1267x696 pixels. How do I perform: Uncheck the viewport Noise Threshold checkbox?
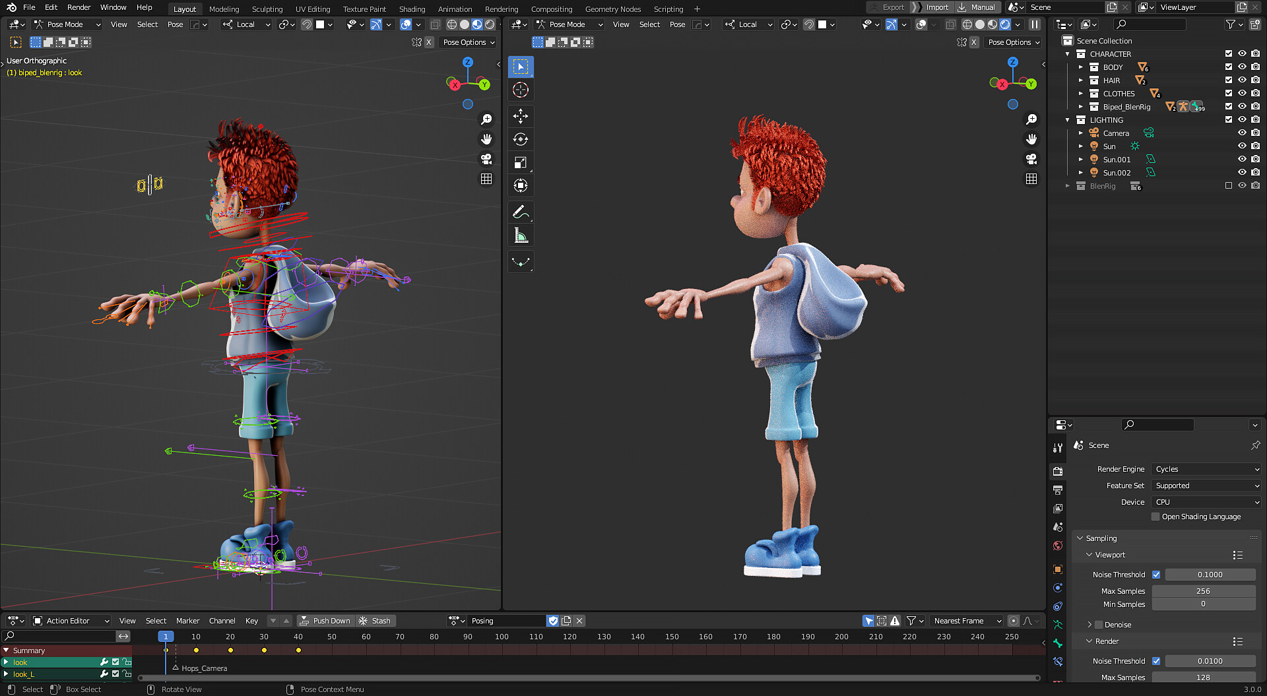point(1156,575)
